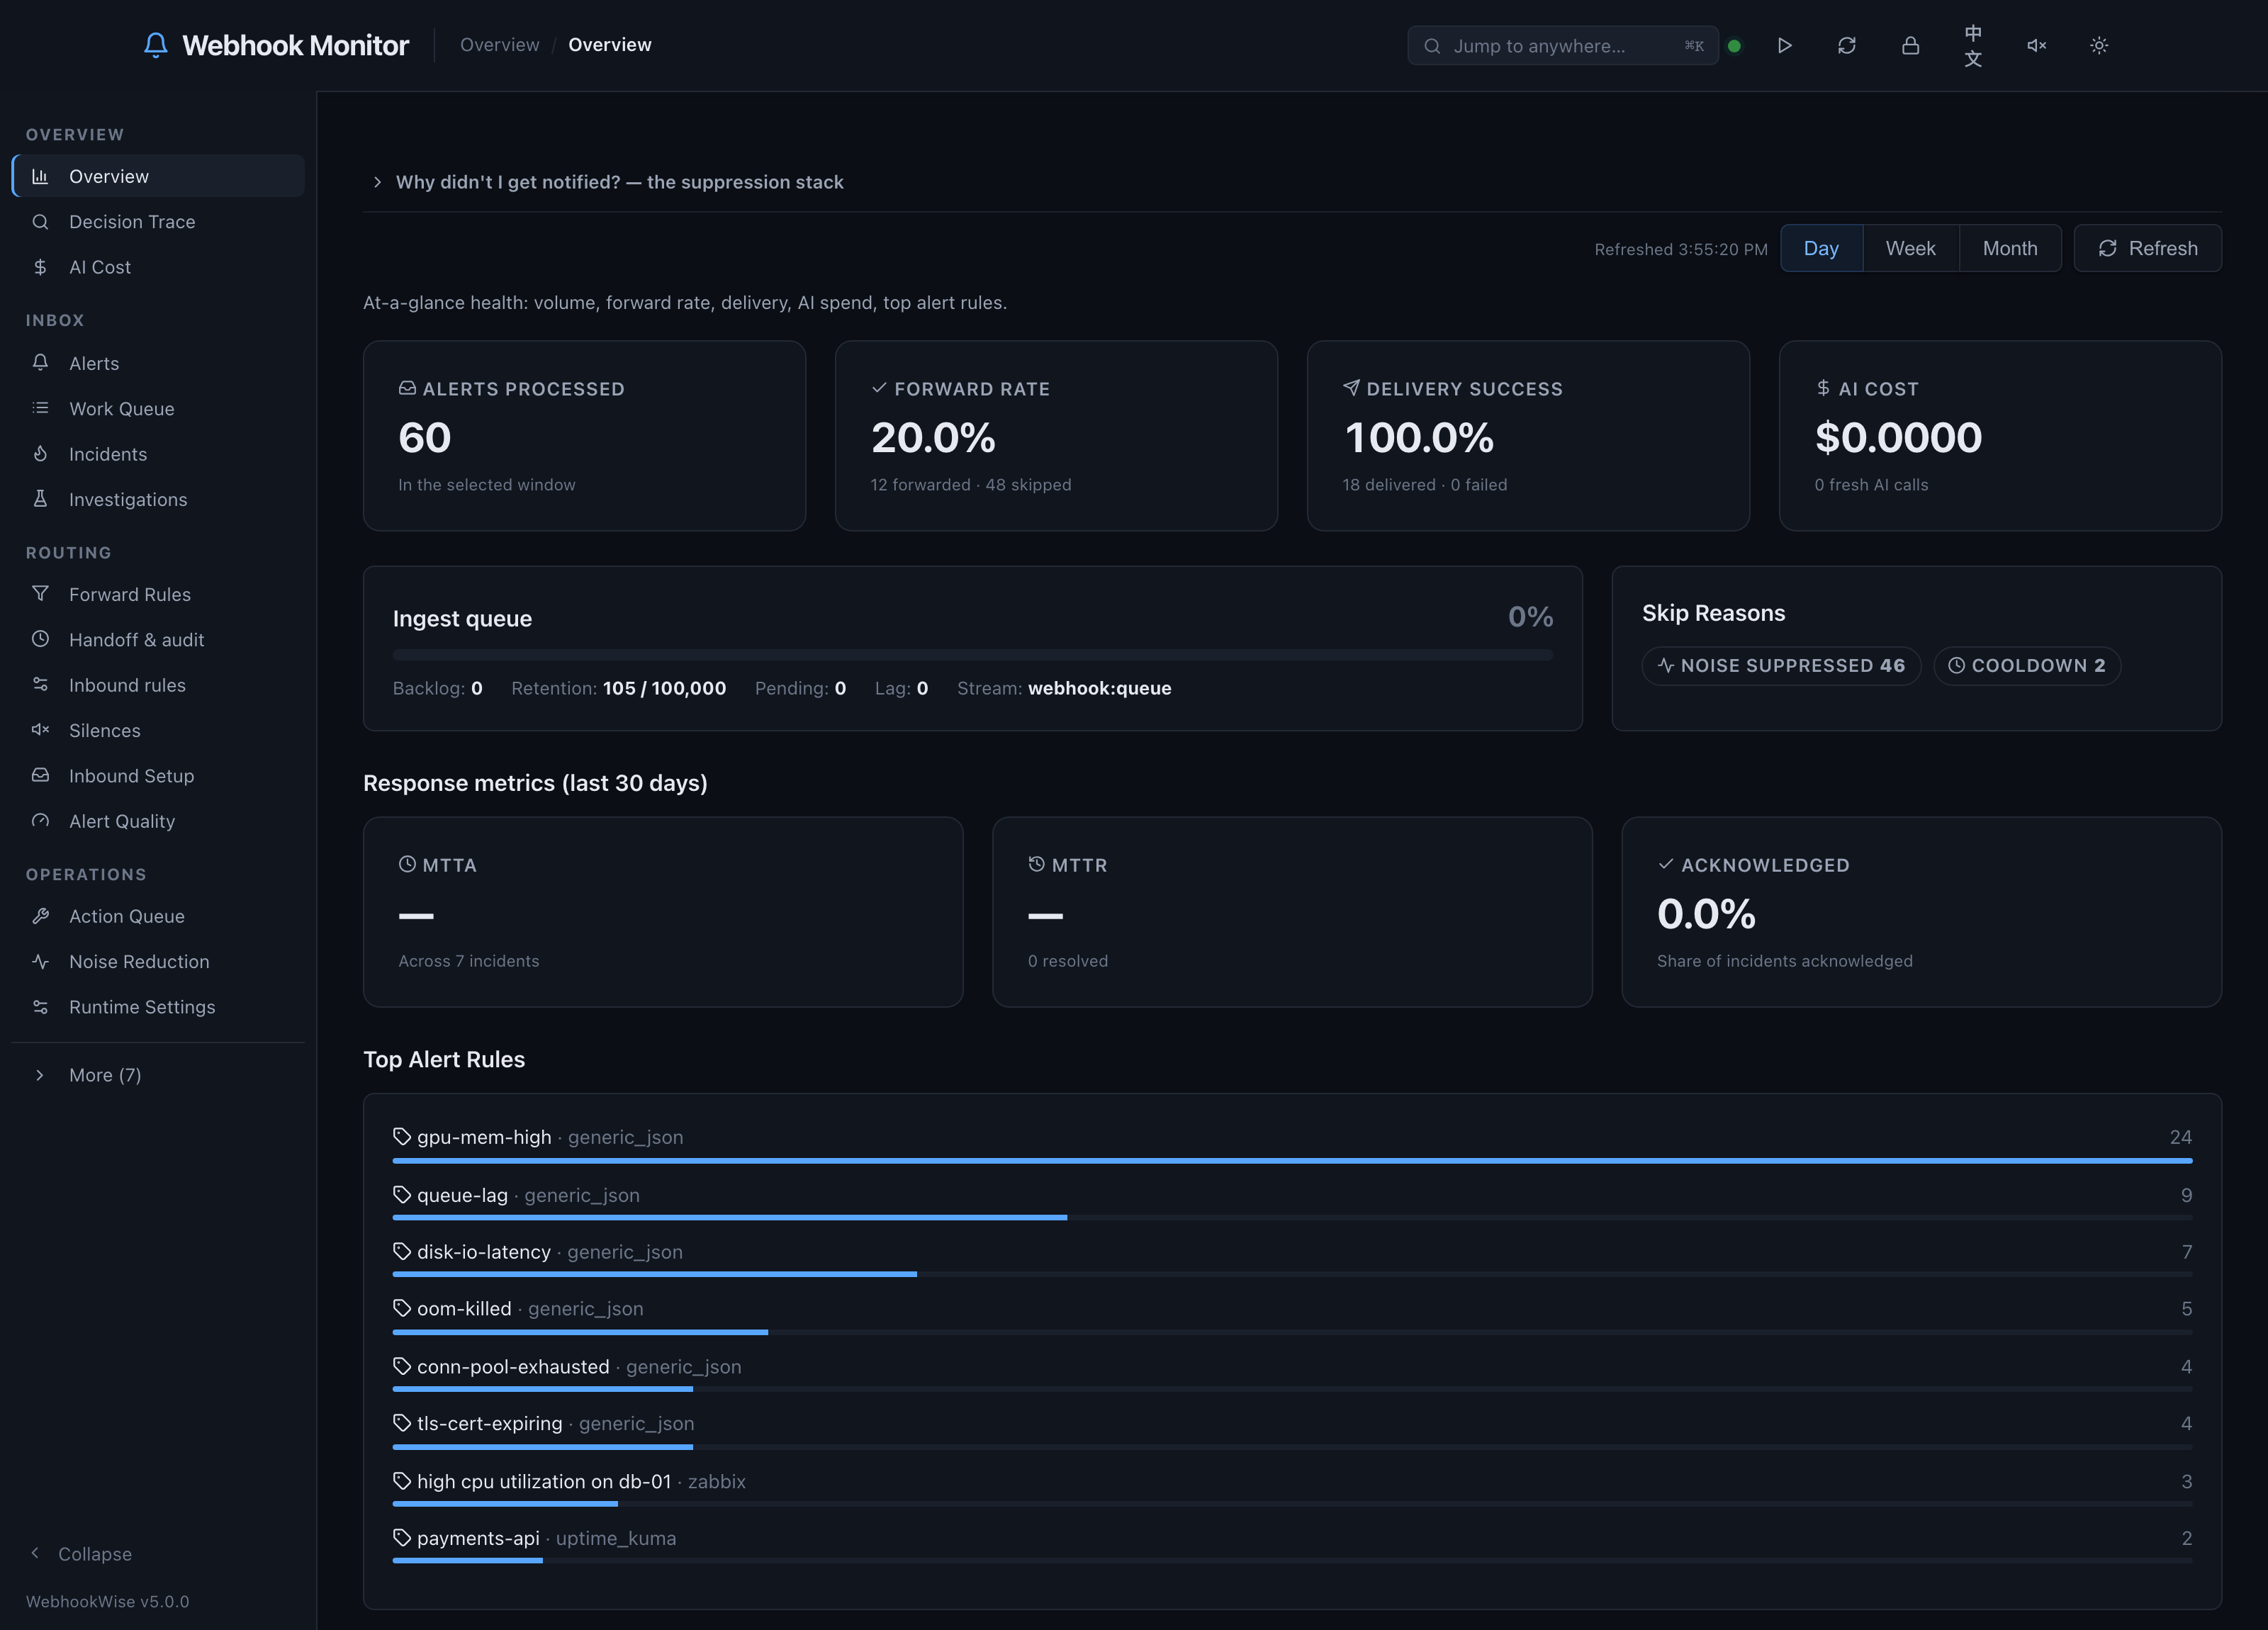Toggle light theme with the sun icon

2099,45
